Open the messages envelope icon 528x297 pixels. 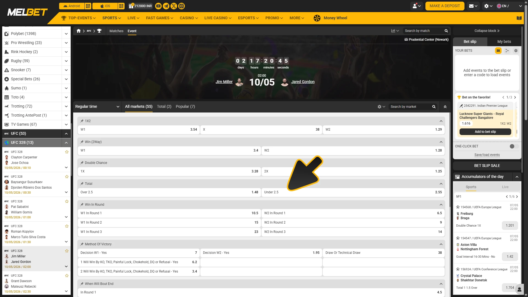click(x=473, y=6)
